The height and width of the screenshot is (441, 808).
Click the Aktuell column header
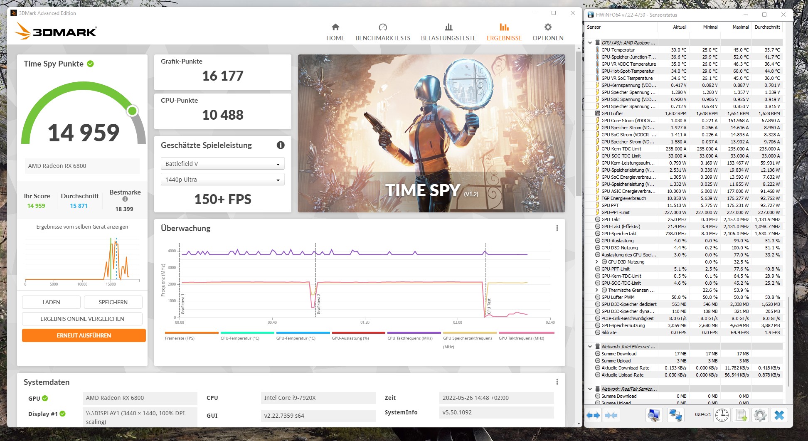pyautogui.click(x=680, y=27)
